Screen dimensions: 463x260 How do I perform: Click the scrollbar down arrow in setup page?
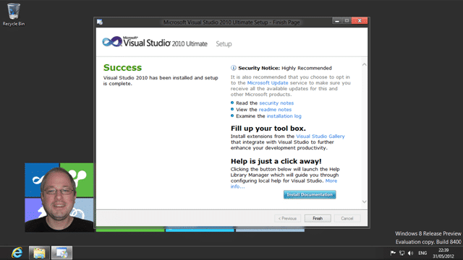(x=365, y=201)
